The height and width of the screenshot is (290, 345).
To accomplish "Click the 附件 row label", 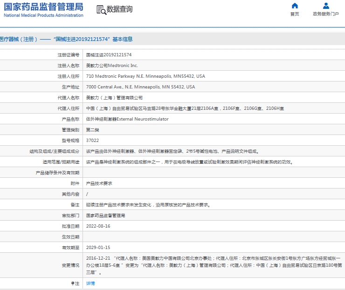I will pyautogui.click(x=75, y=183).
